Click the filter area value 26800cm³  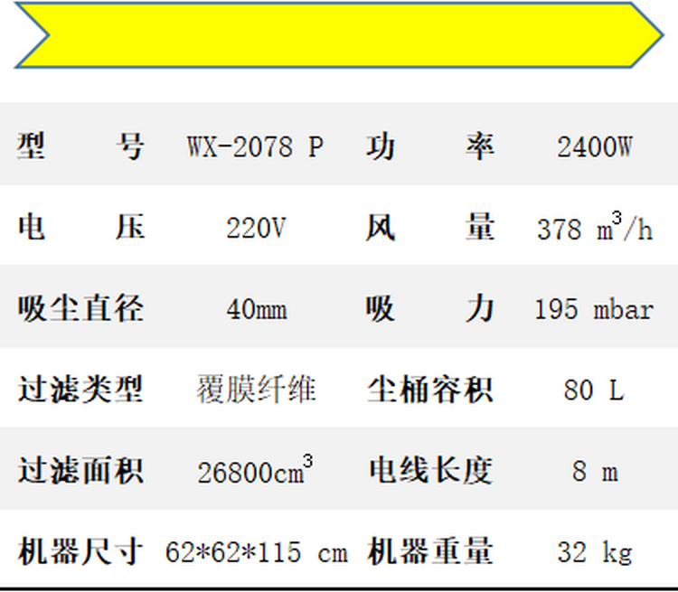click(x=255, y=469)
